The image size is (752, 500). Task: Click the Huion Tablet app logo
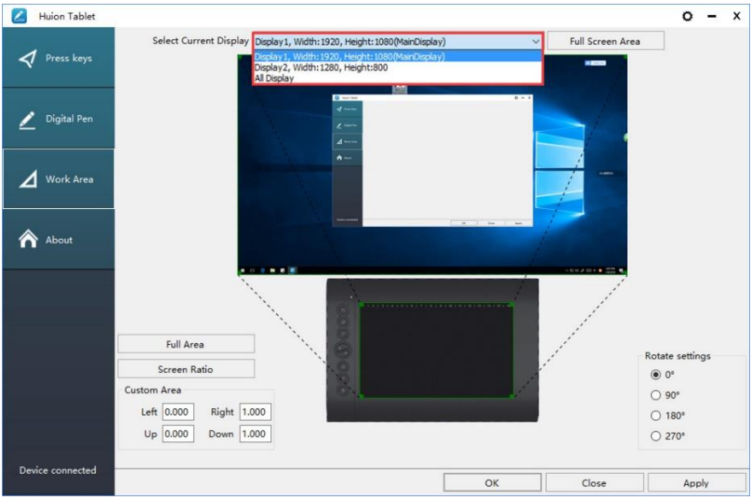20,16
